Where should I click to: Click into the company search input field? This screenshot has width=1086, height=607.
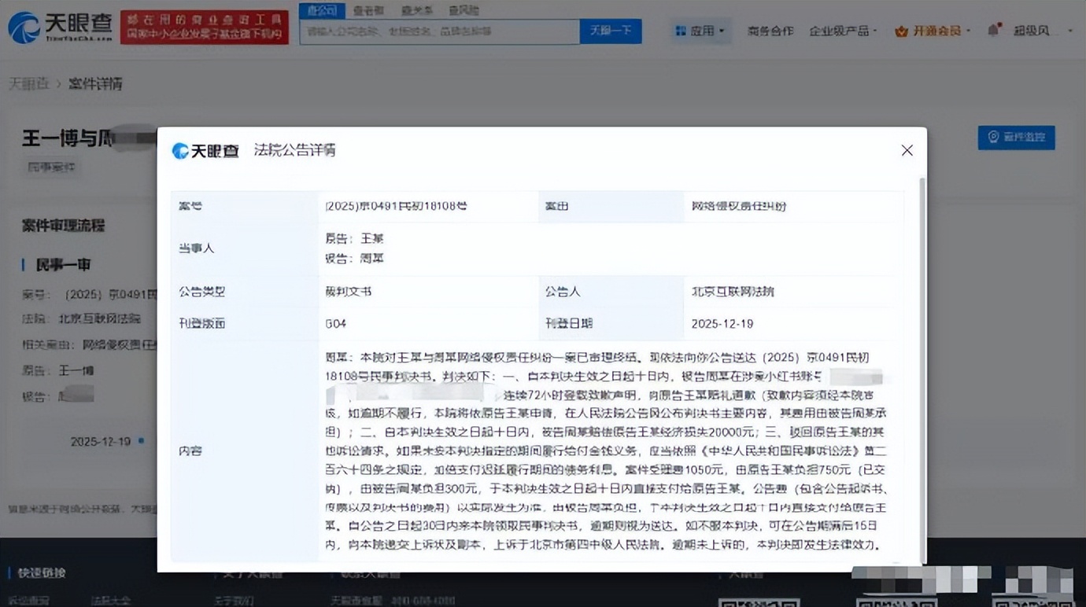[x=439, y=31]
